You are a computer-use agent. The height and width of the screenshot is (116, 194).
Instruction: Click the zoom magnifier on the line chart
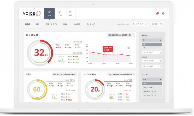pyautogui.click(x=129, y=48)
